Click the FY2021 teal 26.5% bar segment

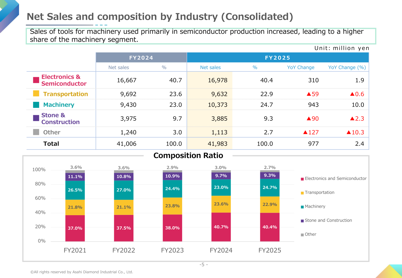[x=75, y=190]
